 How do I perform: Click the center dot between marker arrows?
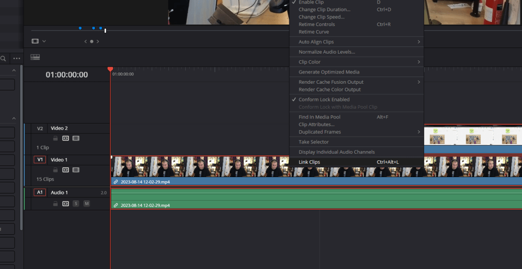(91, 42)
